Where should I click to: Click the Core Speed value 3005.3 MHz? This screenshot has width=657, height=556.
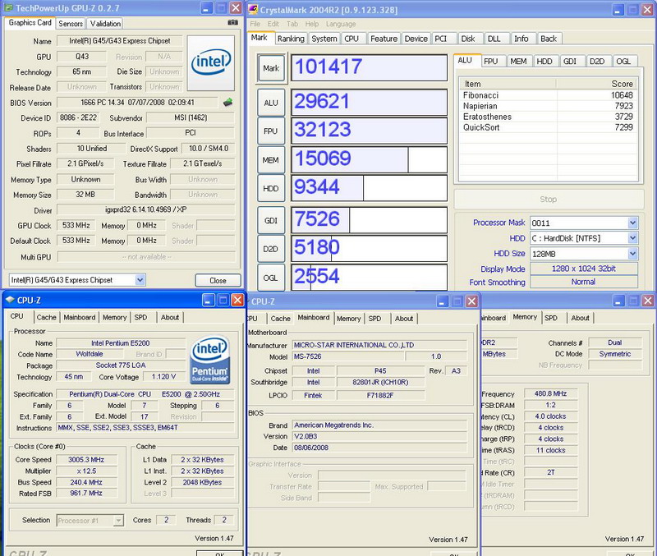[86, 460]
